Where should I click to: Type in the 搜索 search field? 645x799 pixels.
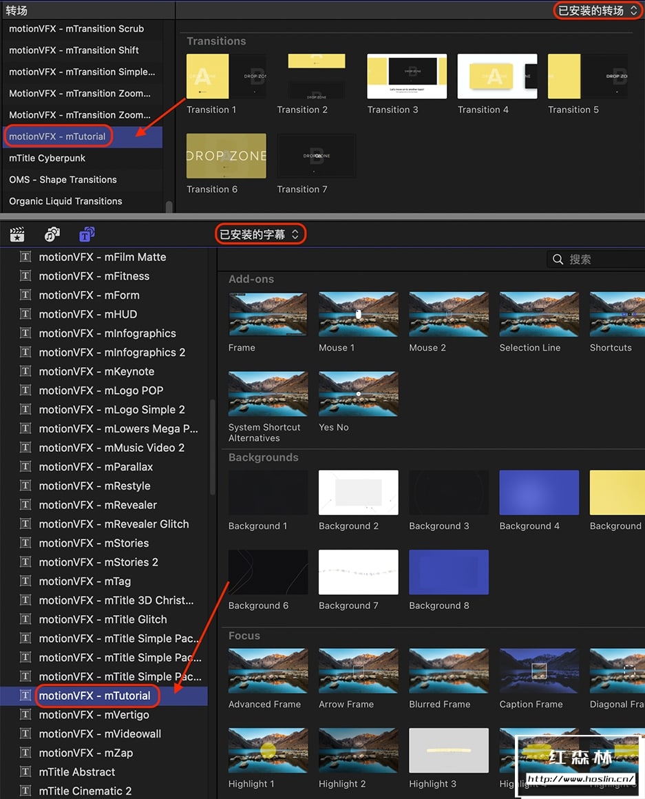point(595,260)
